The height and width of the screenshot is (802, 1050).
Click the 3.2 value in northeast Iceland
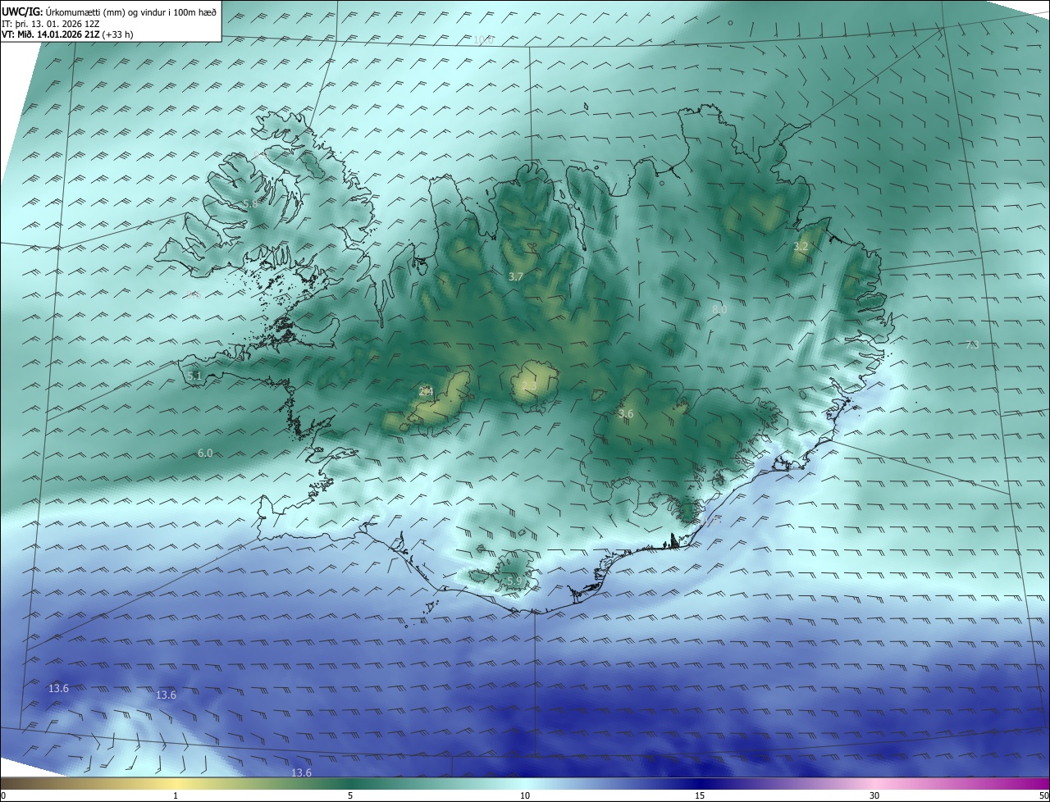pyautogui.click(x=801, y=246)
